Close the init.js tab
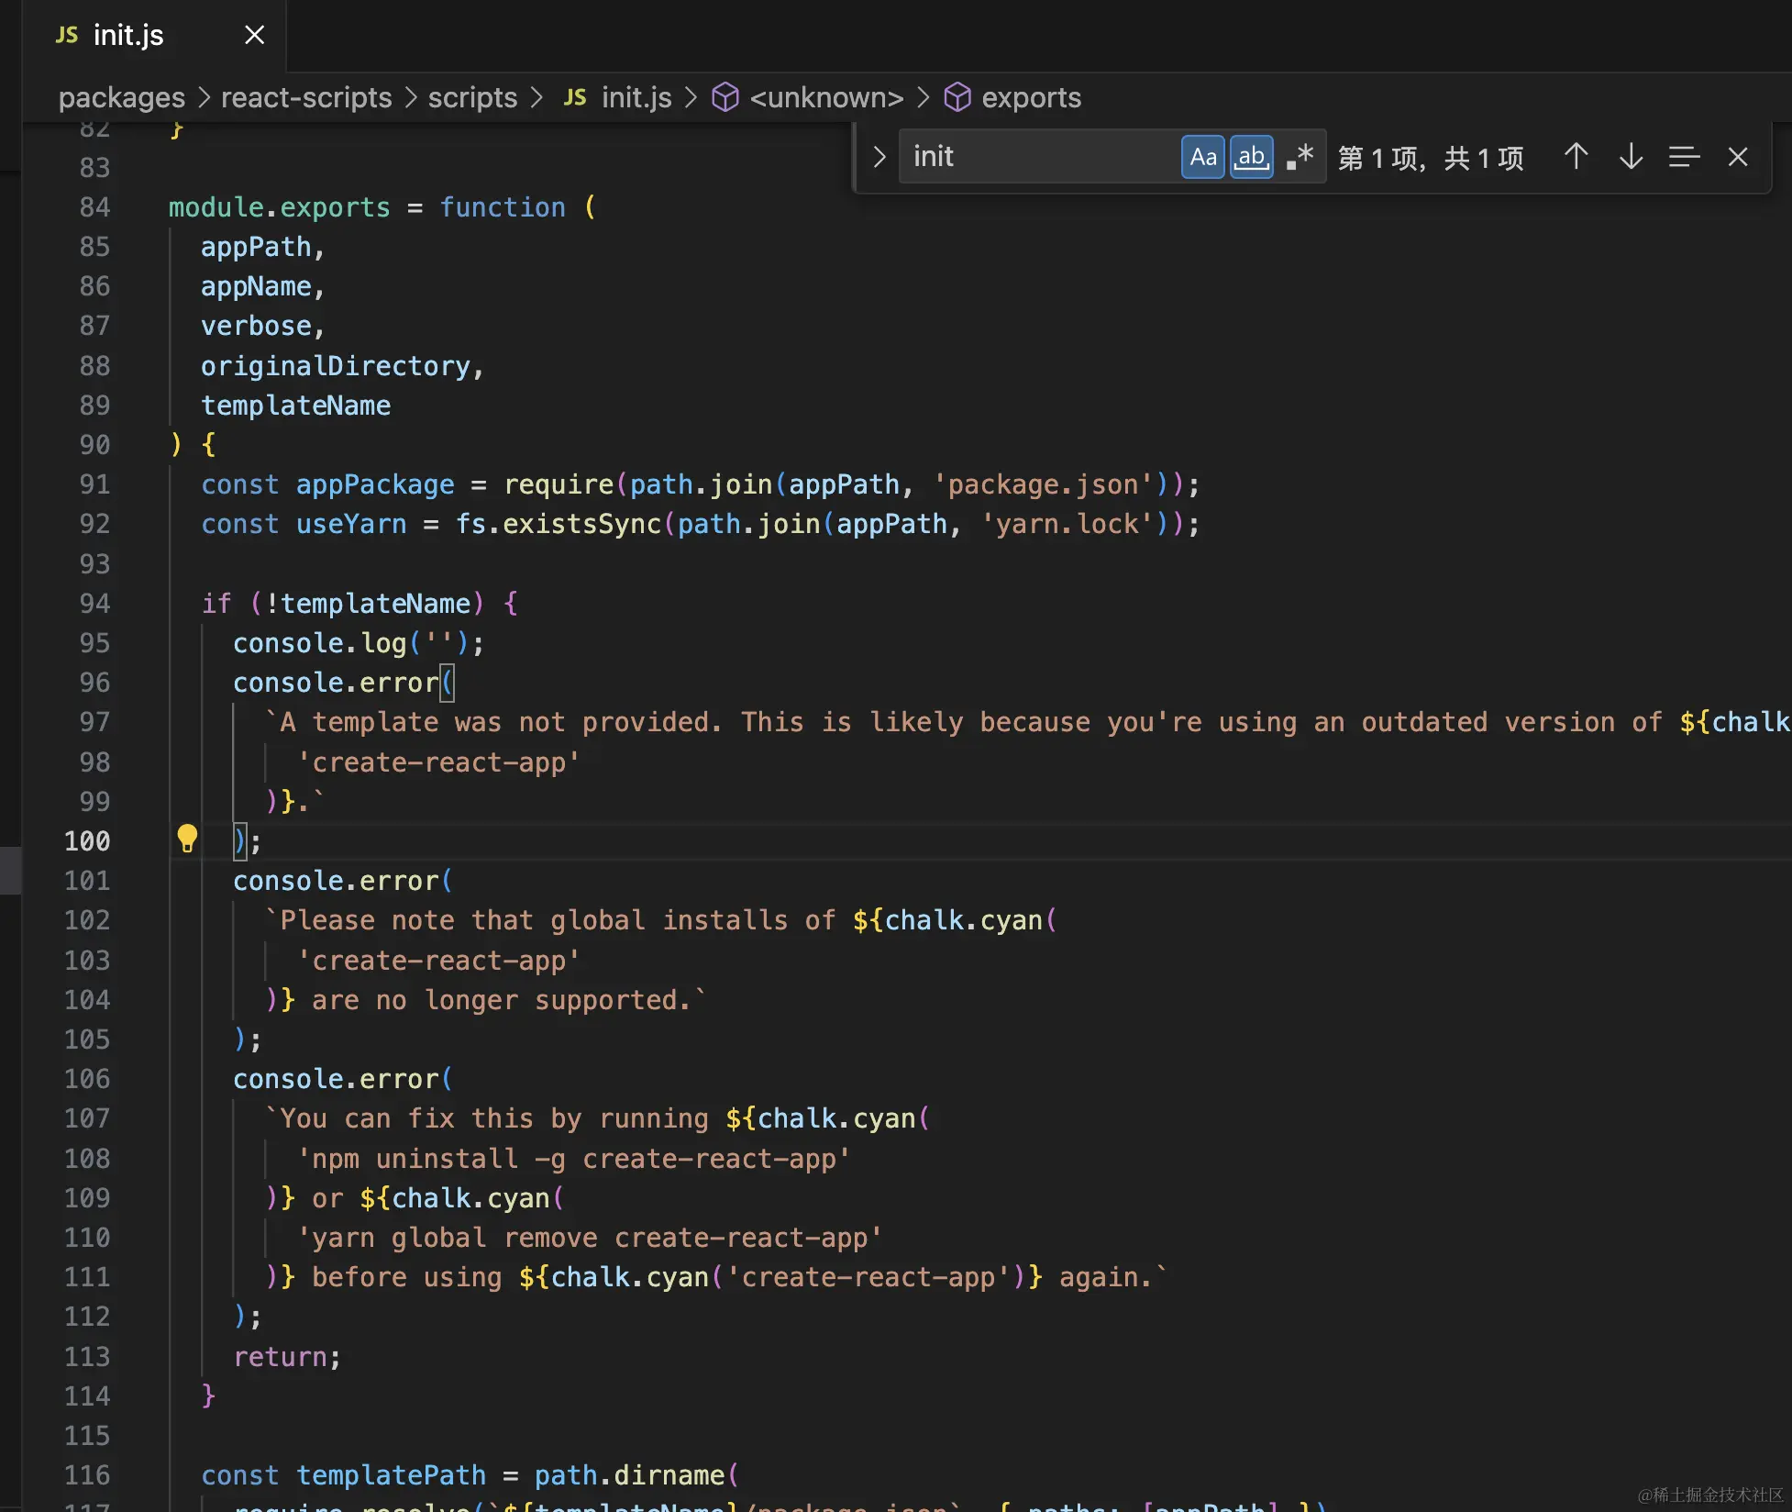Screen dimensions: 1792x1512 (x=254, y=35)
